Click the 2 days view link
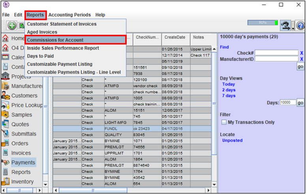 [229, 90]
